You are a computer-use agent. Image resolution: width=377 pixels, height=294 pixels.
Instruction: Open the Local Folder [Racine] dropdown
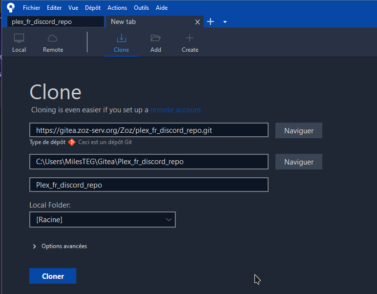tap(103, 219)
